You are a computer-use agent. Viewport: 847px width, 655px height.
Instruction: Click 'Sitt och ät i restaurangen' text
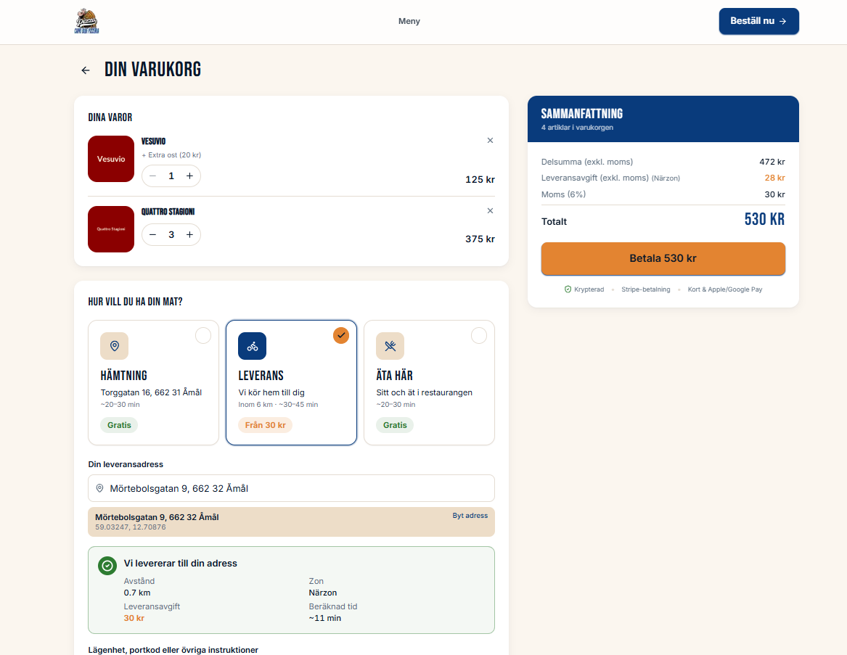[x=424, y=392]
